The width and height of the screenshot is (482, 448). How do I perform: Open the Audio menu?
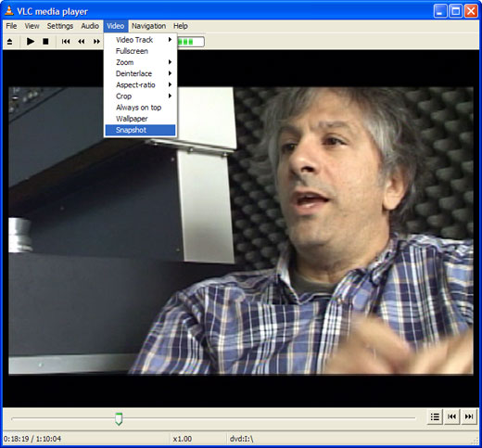click(90, 26)
